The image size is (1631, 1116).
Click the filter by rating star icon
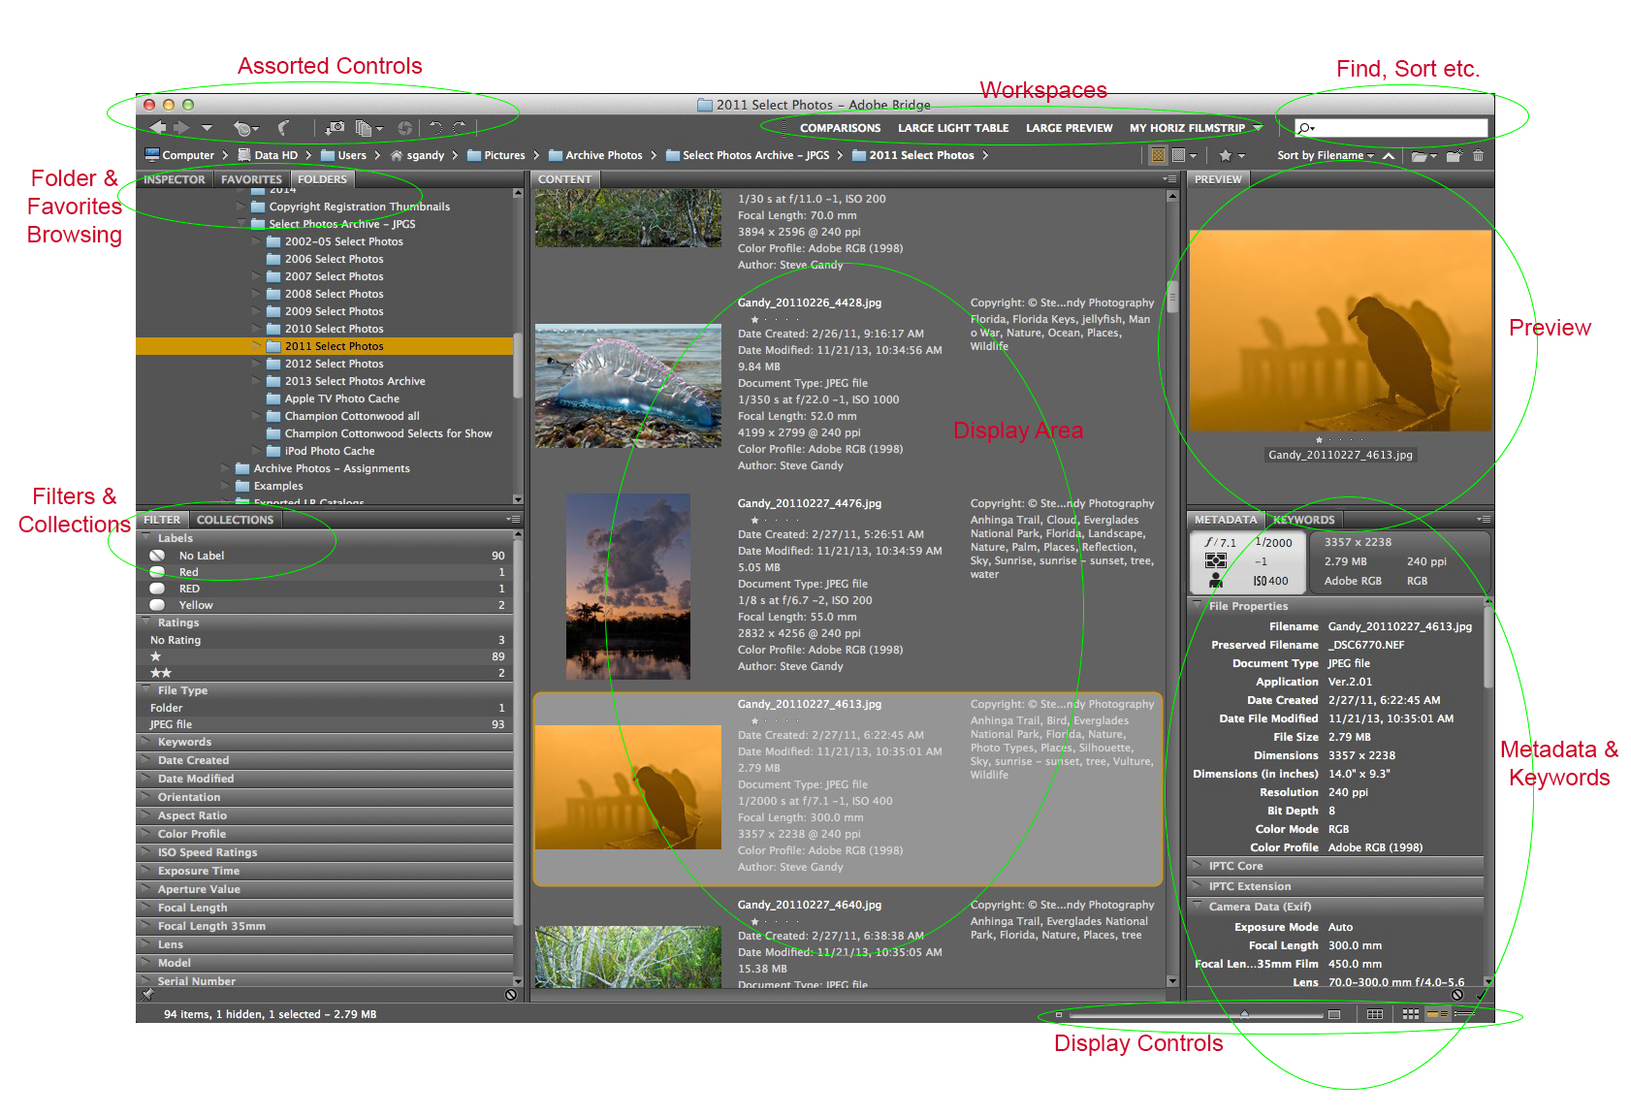click(x=1226, y=155)
